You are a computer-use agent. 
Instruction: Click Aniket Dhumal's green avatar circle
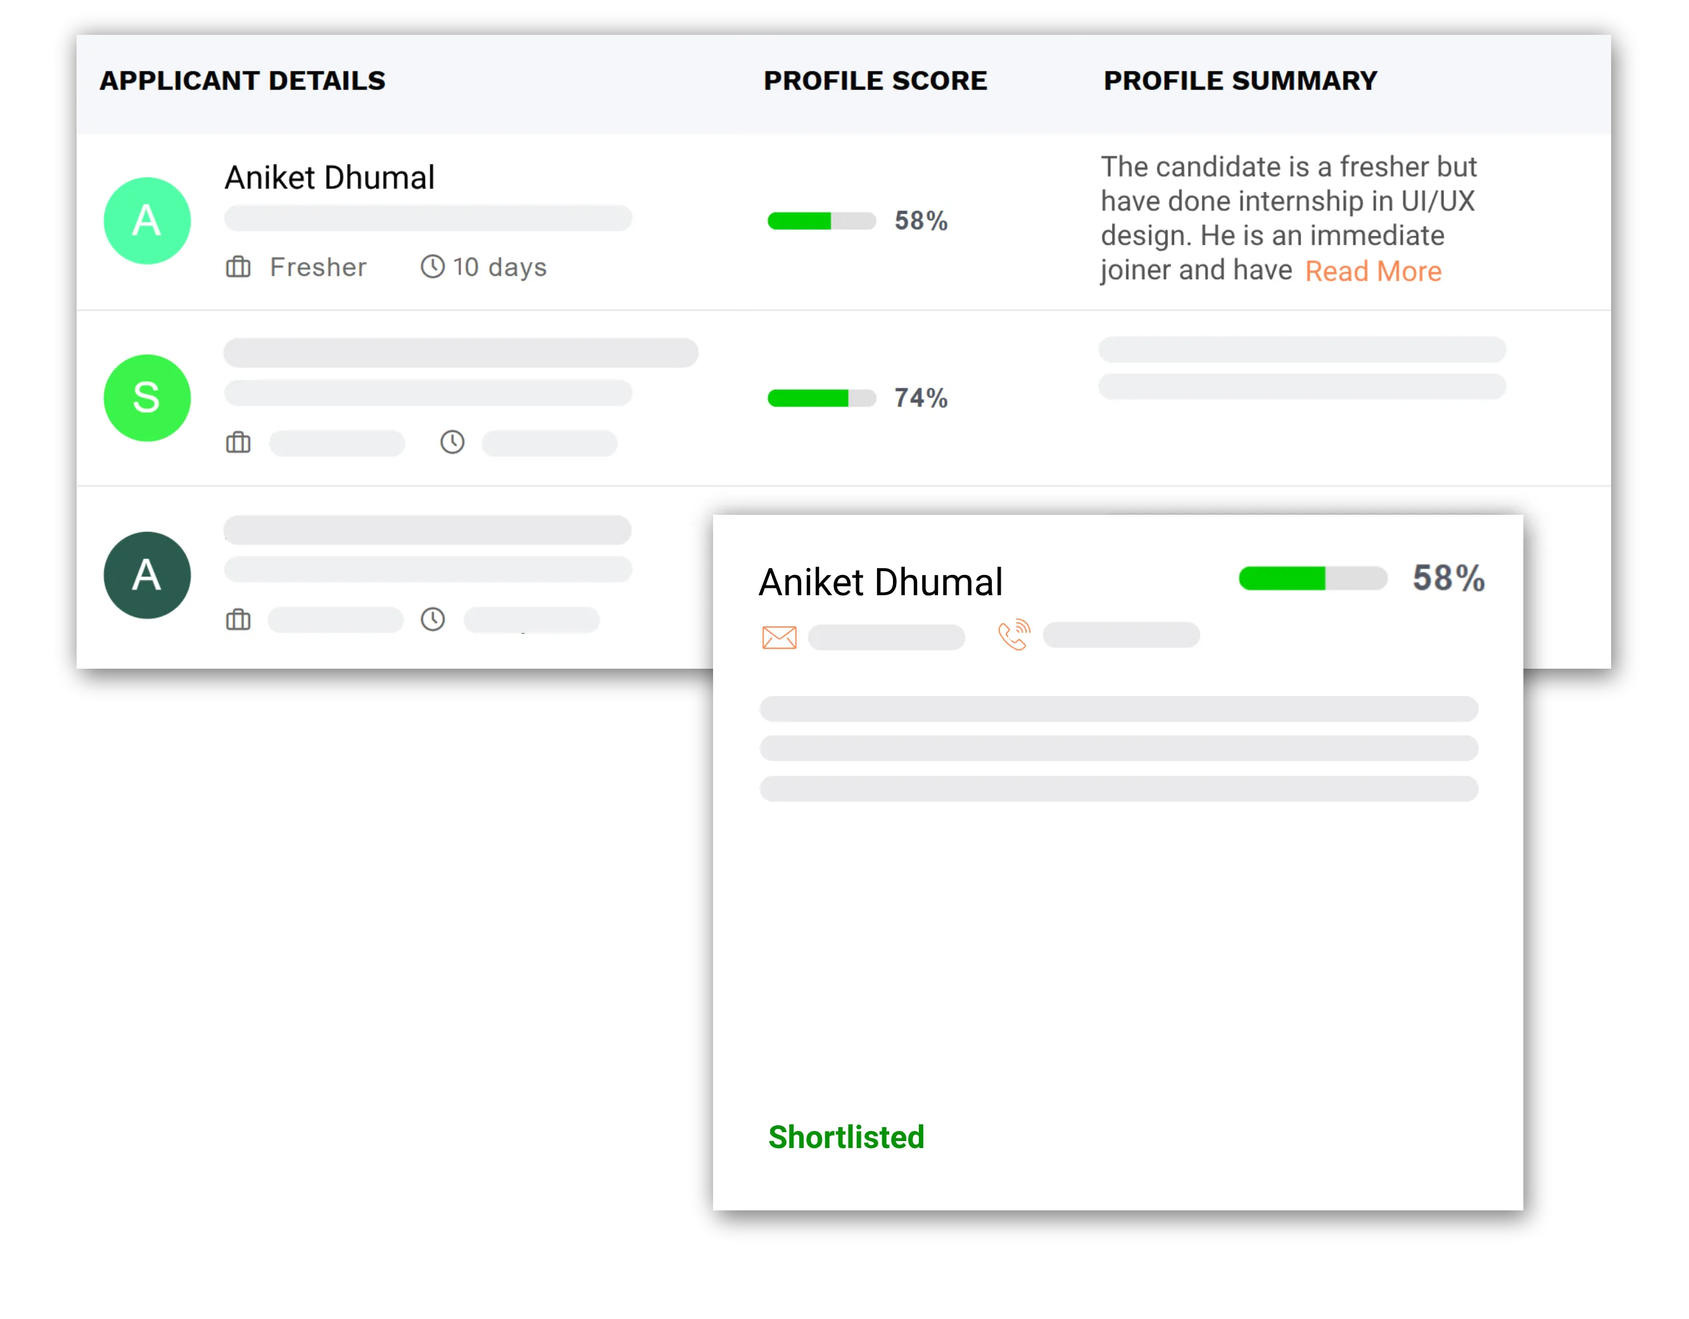(x=147, y=221)
